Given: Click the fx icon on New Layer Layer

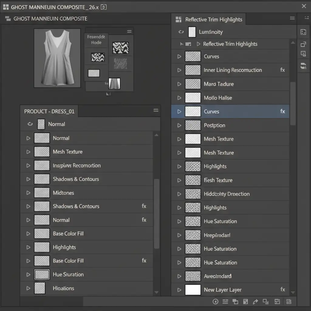Looking at the screenshot, I should coord(282,290).
